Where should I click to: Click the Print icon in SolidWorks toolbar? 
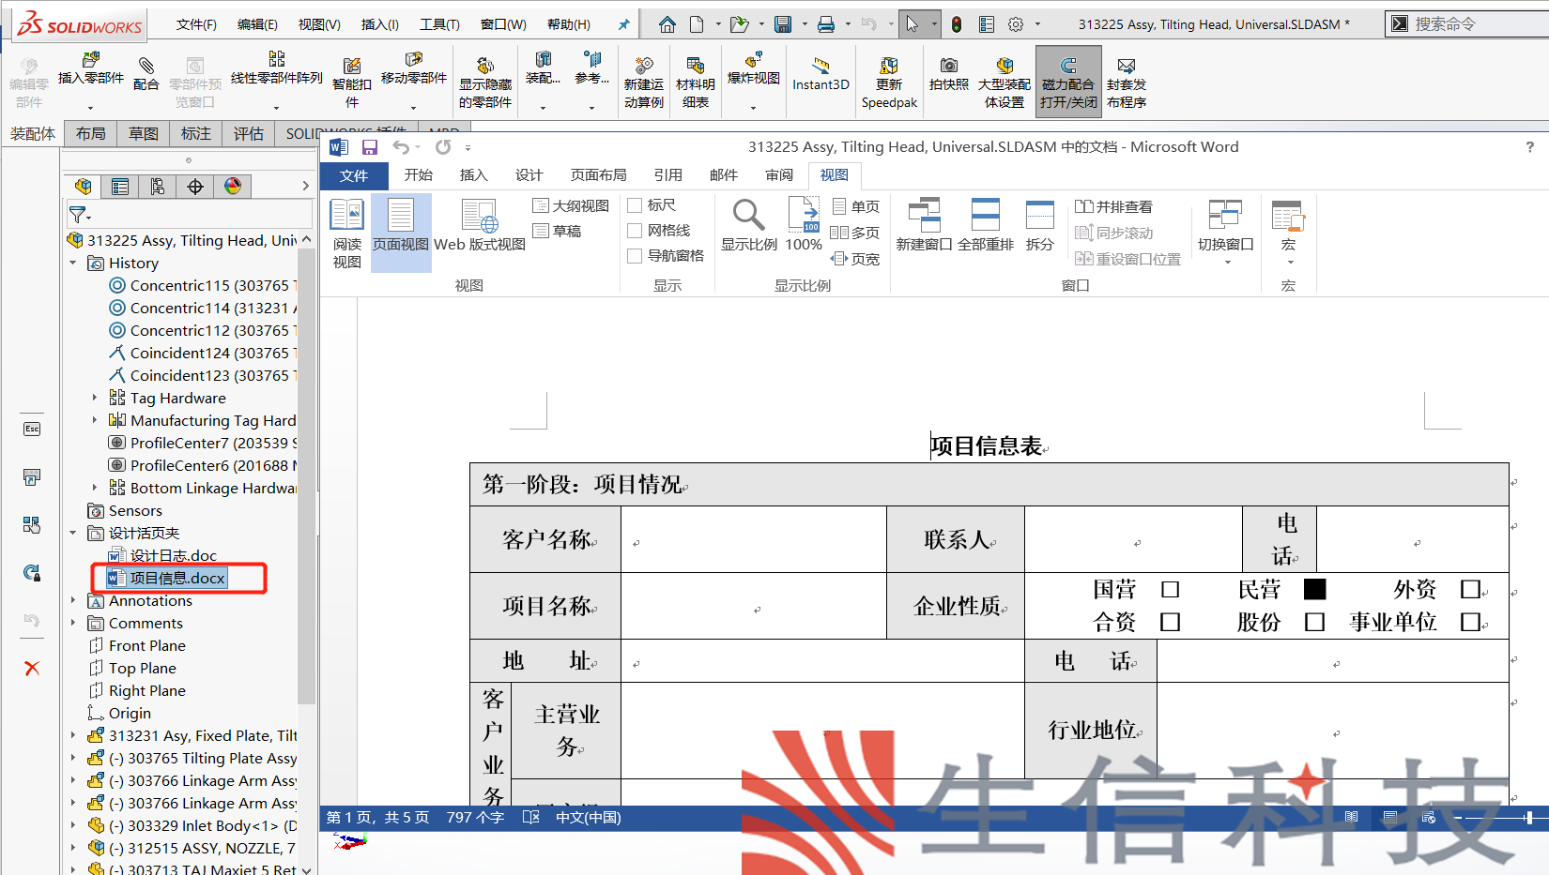pos(826,24)
